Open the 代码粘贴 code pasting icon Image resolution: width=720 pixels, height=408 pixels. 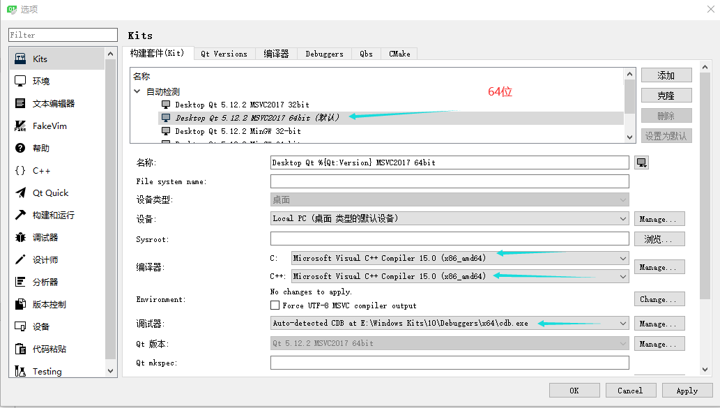(x=20, y=349)
